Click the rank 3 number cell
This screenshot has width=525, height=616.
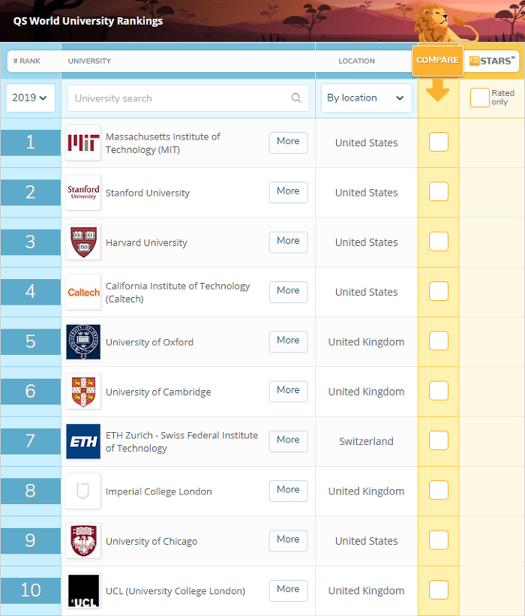click(x=31, y=242)
